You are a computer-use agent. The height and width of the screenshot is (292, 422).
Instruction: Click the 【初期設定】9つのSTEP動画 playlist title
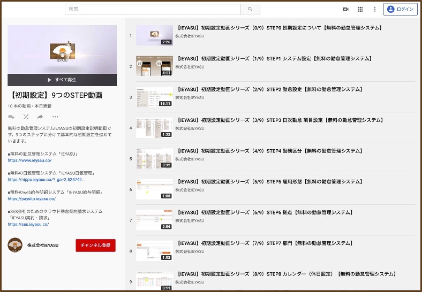point(56,95)
